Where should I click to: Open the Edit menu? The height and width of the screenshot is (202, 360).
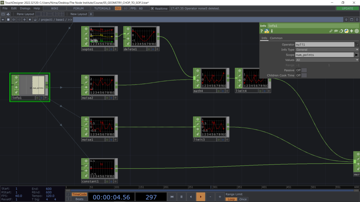(x=14, y=8)
